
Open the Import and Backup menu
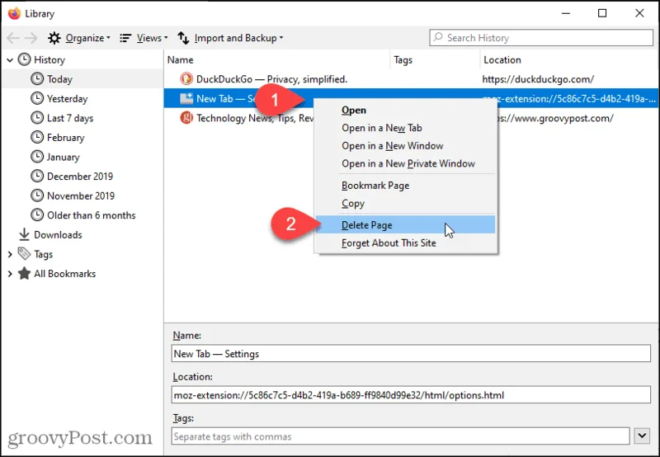pyautogui.click(x=230, y=38)
